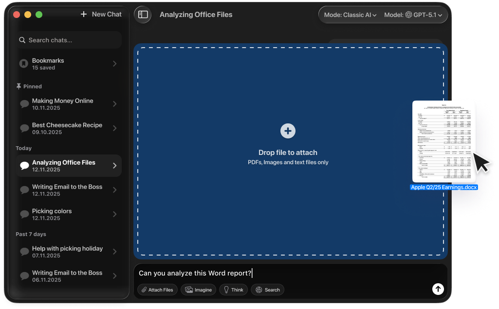Toggle the sidebar panel button
Screen dimensions: 499x309
click(143, 15)
